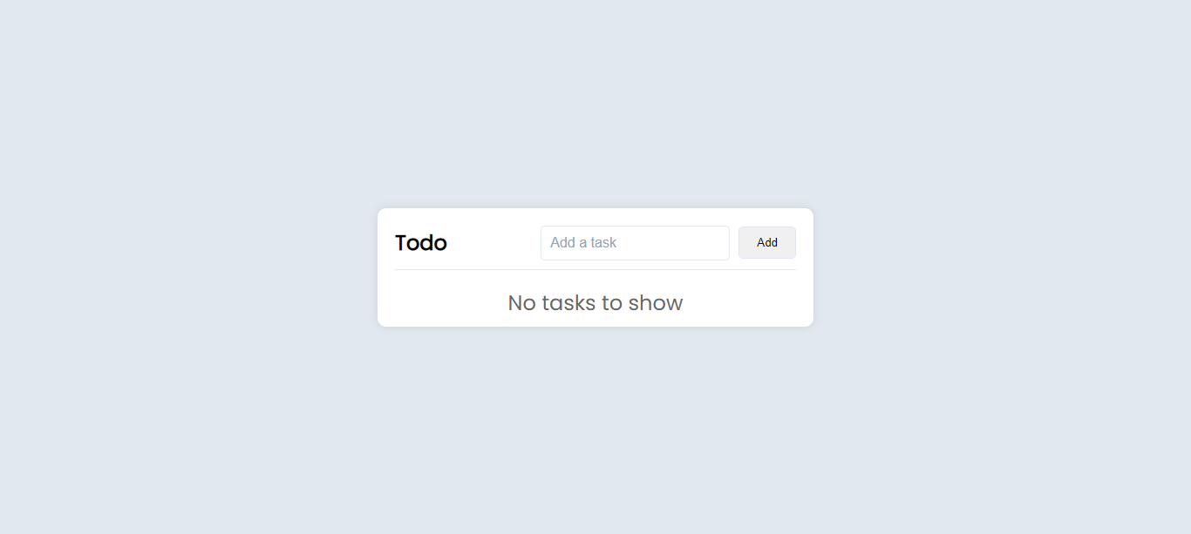Click the Add button
The width and height of the screenshot is (1191, 534).
tap(766, 243)
